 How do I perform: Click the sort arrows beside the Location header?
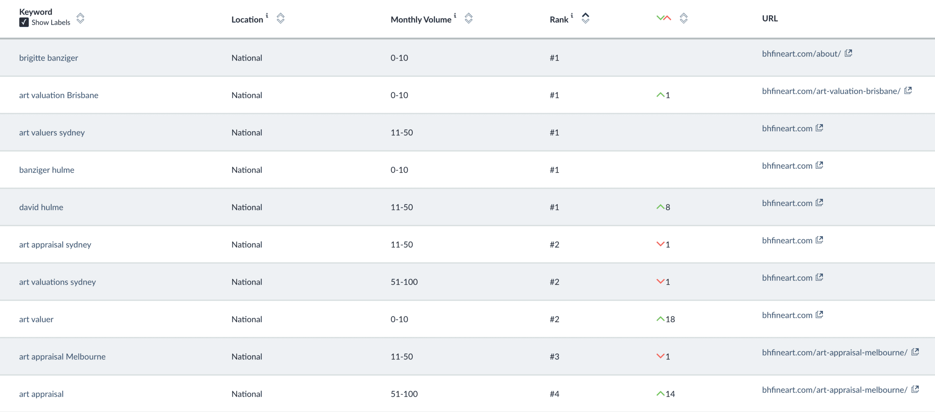tap(280, 19)
